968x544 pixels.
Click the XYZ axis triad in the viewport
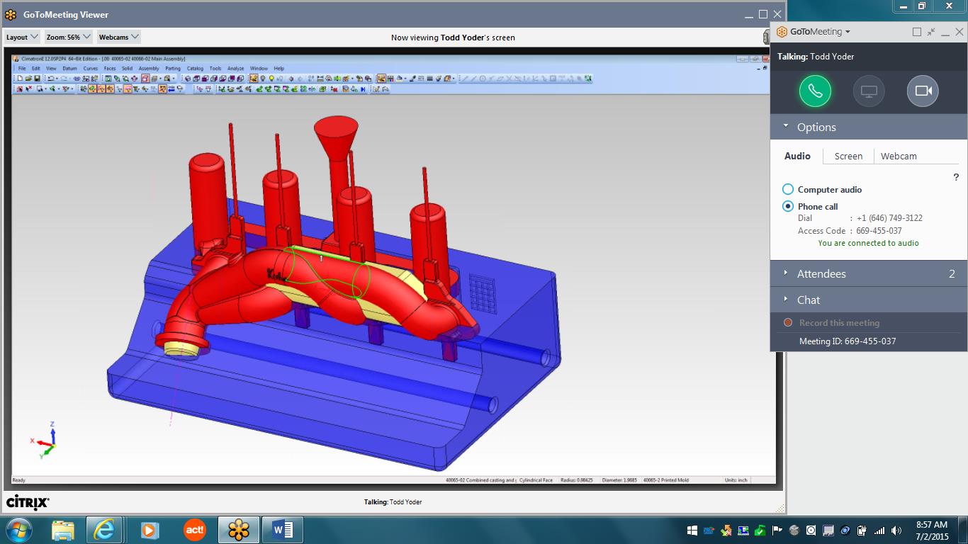(x=44, y=441)
